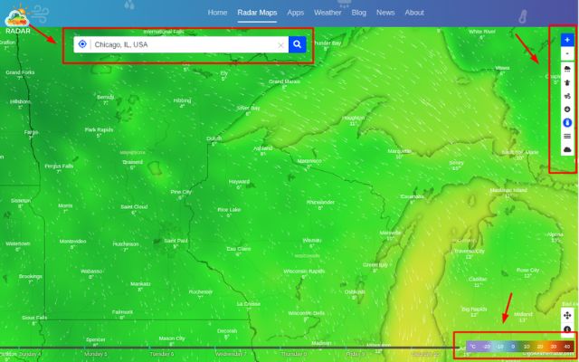The width and height of the screenshot is (579, 362).
Task: Click the Wausau city label
Action: point(311,241)
